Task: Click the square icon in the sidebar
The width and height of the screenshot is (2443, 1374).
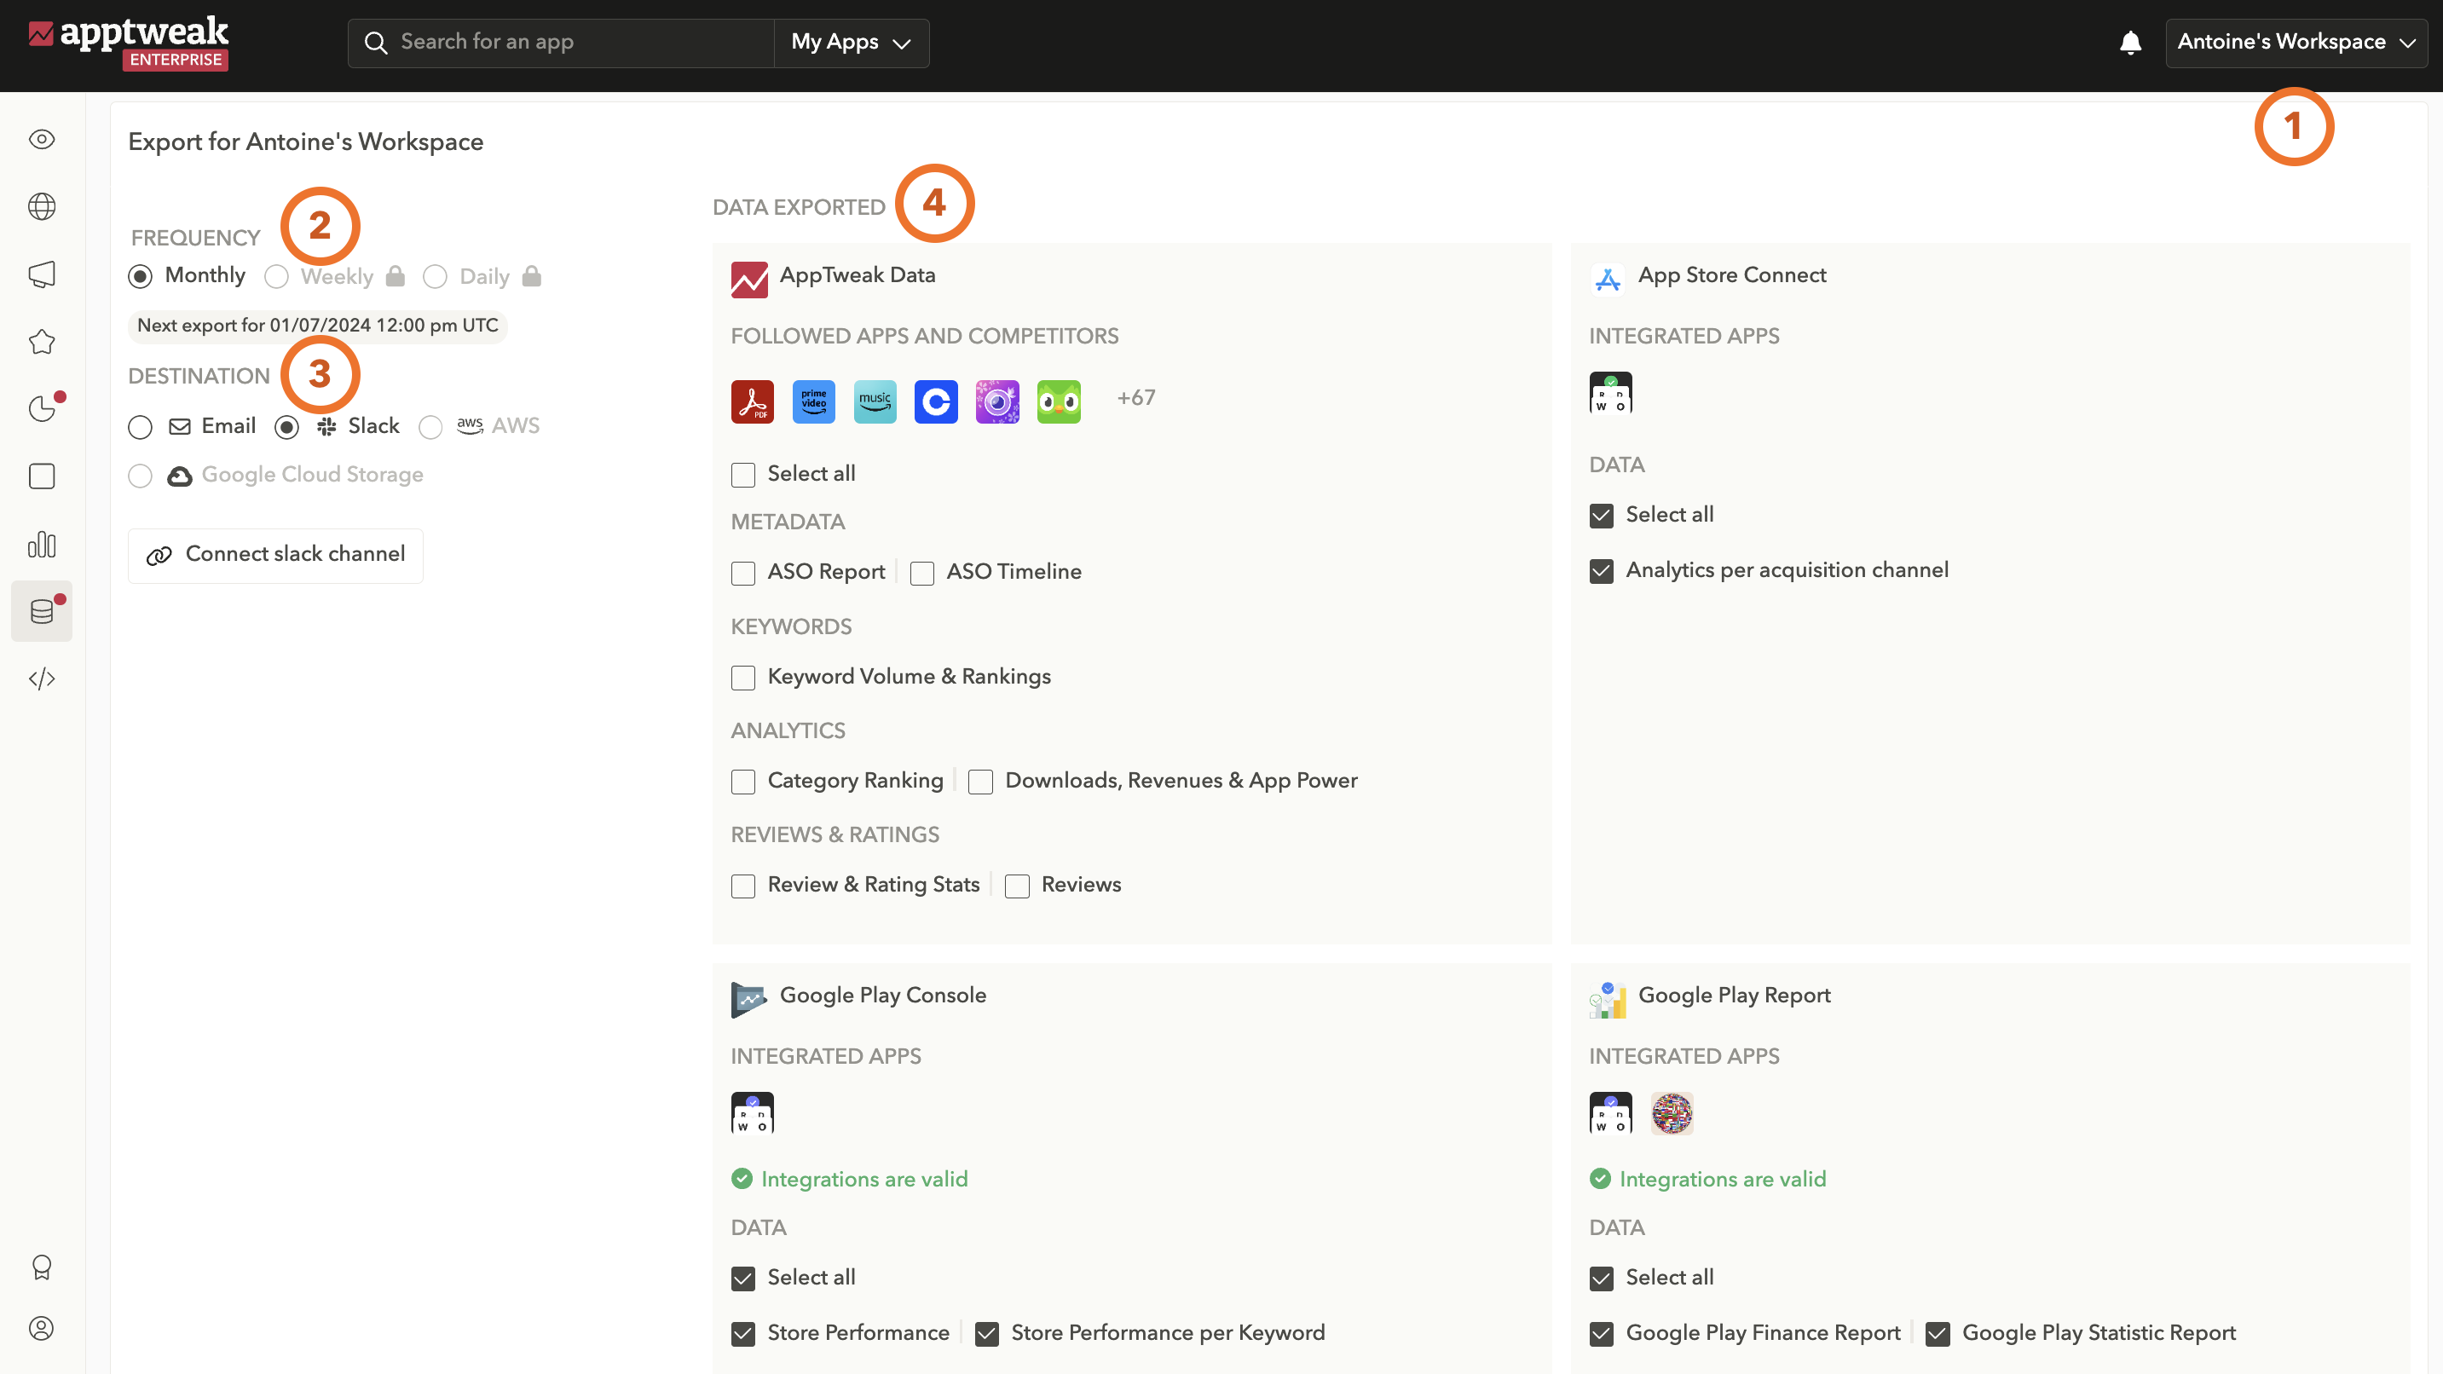Action: pos(42,476)
